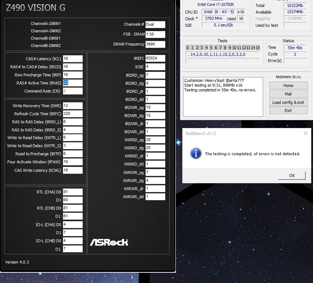Select the tRDRD_sg field
The width and height of the screenshot is (313, 283).
point(155,75)
